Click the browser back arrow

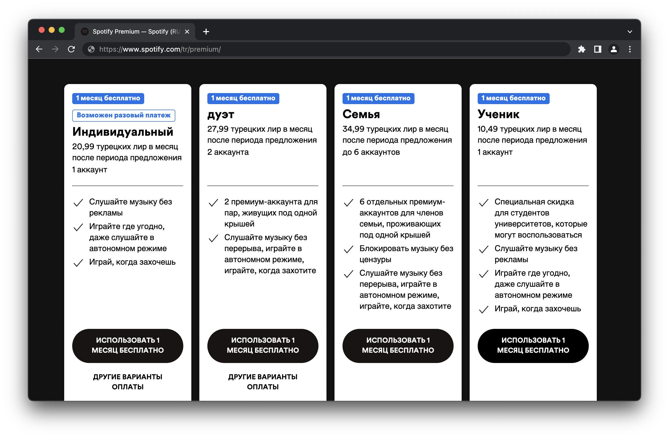(39, 49)
